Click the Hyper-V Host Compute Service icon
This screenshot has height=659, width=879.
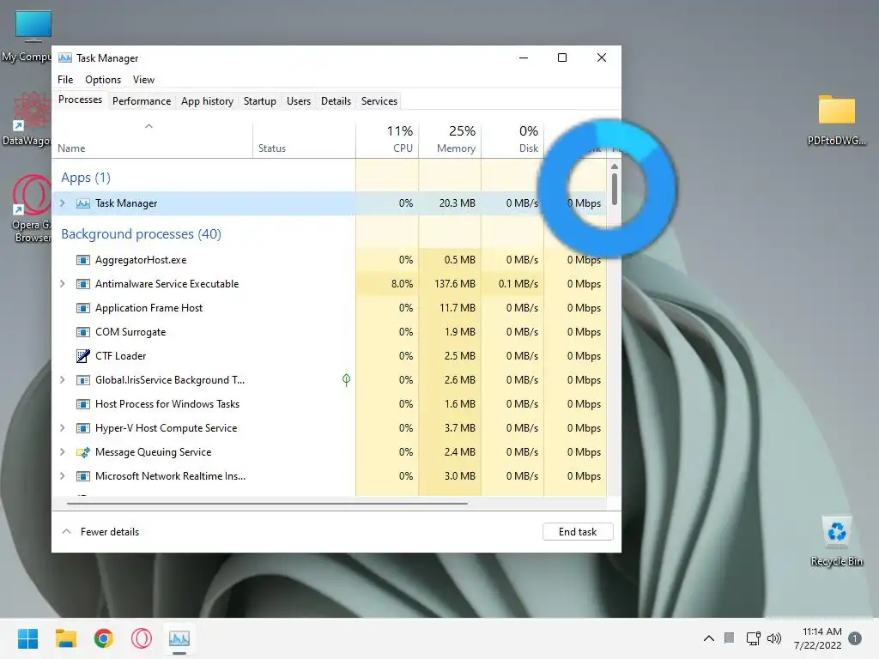(83, 428)
